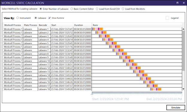The height and width of the screenshot is (112, 187).
Task: Select the Labware 3 barcode cell
Action: (x=44, y=36)
